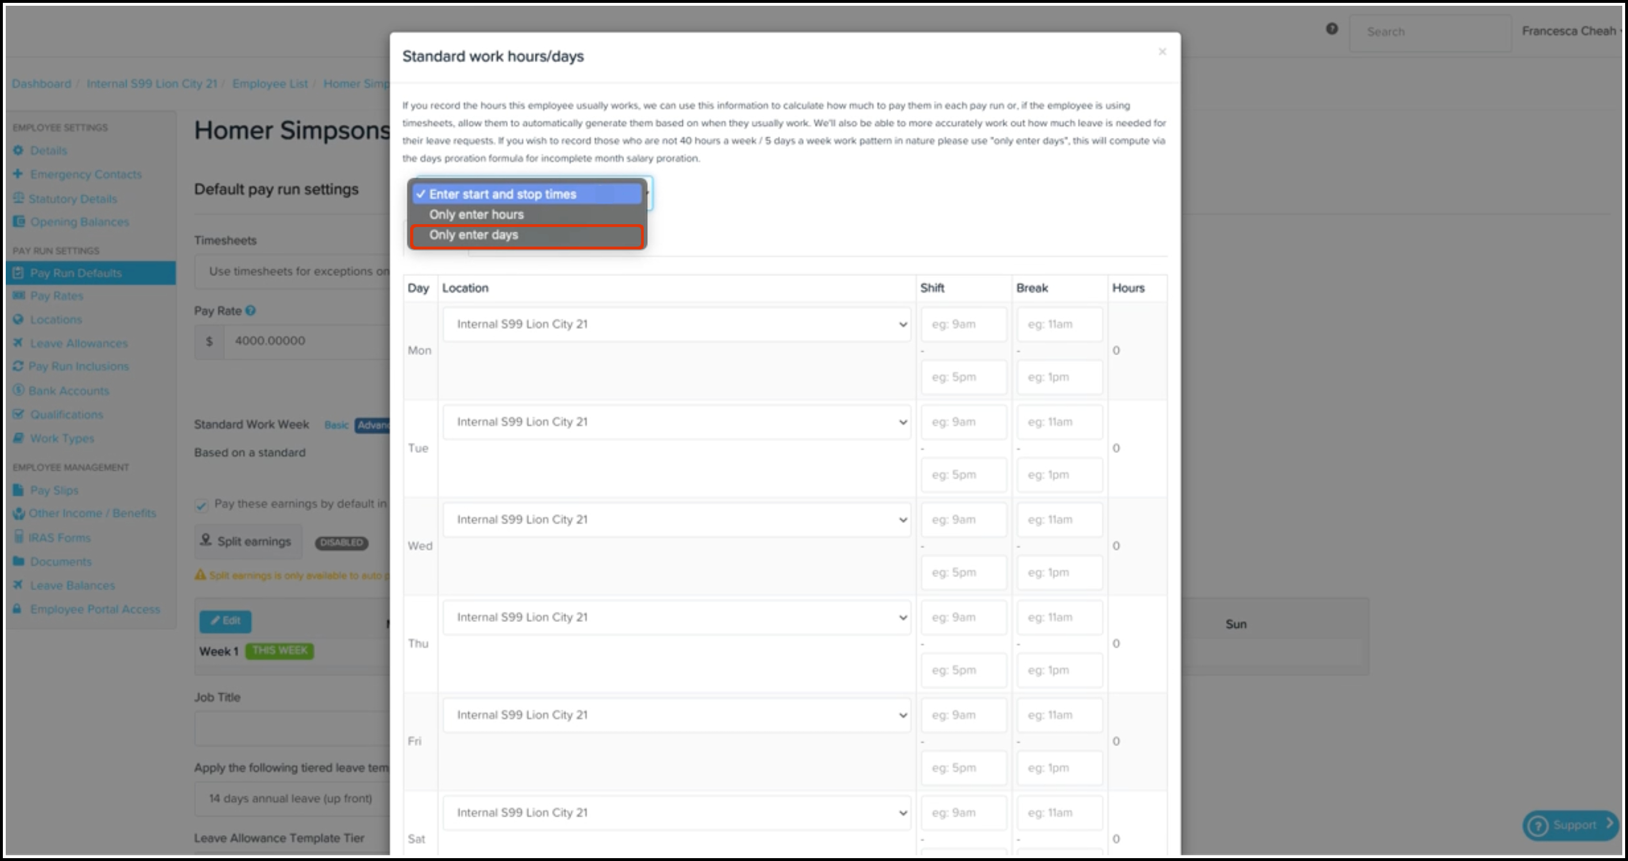Click the Details gear icon in sidebar
This screenshot has width=1628, height=861.
click(x=18, y=150)
